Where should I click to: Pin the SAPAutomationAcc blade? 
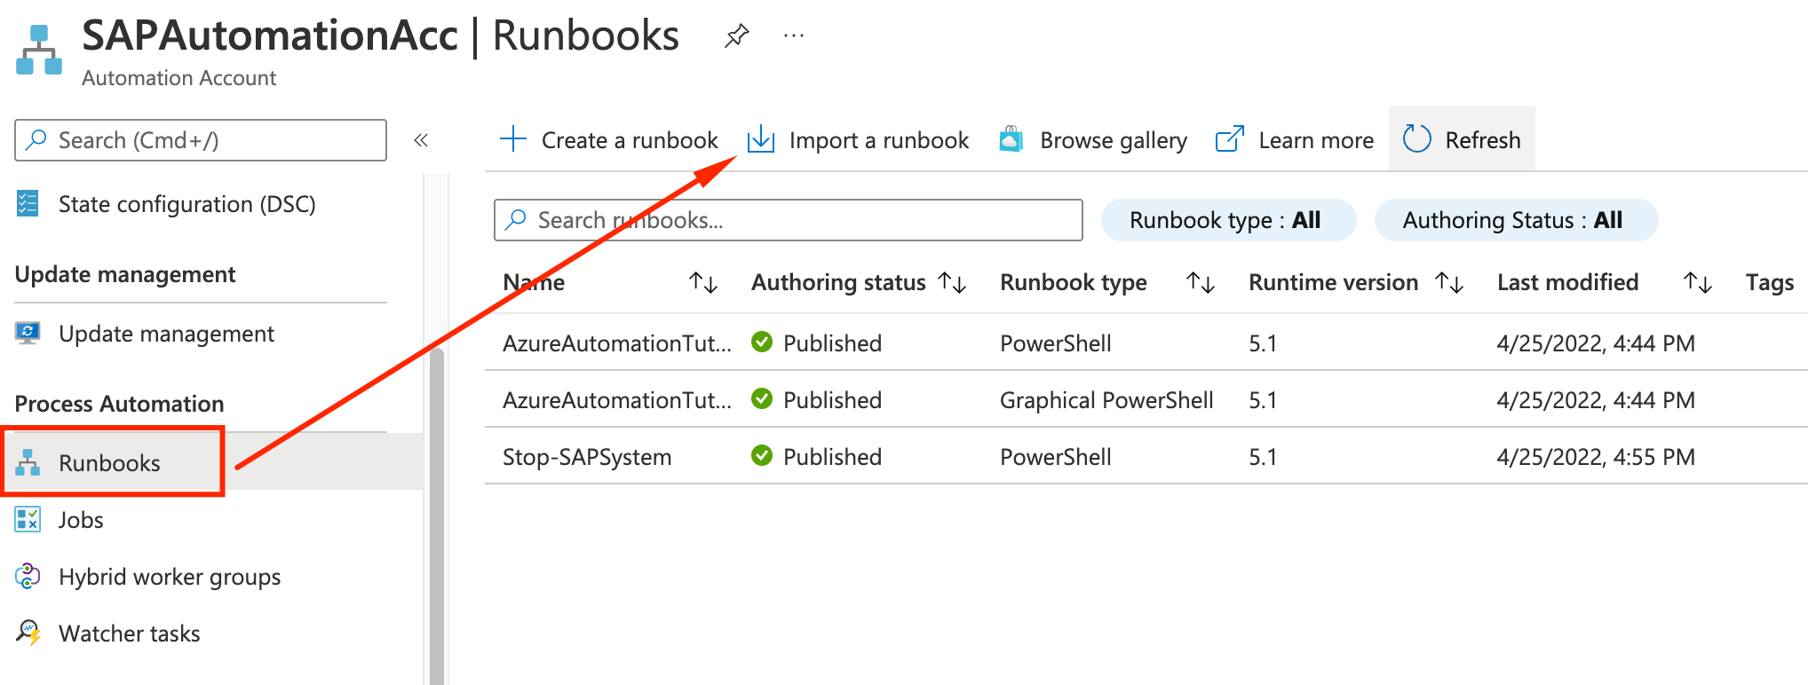pos(736,36)
